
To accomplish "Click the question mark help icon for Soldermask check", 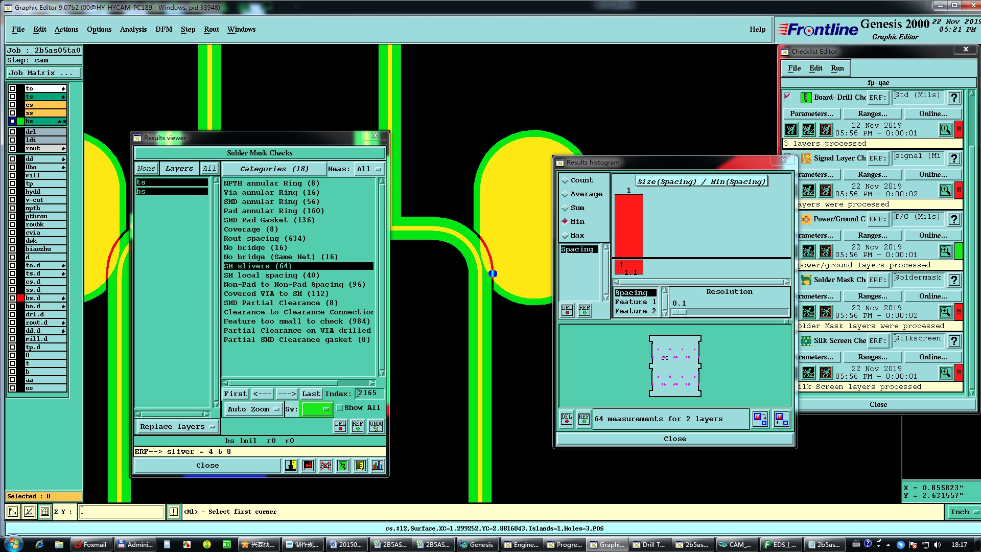I will click(x=953, y=280).
